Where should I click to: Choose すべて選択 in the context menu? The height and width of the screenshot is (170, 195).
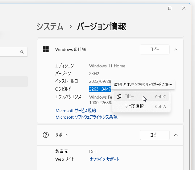(x=141, y=107)
